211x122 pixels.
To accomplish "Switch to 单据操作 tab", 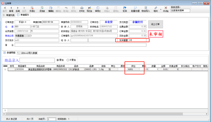I will click(23, 15).
